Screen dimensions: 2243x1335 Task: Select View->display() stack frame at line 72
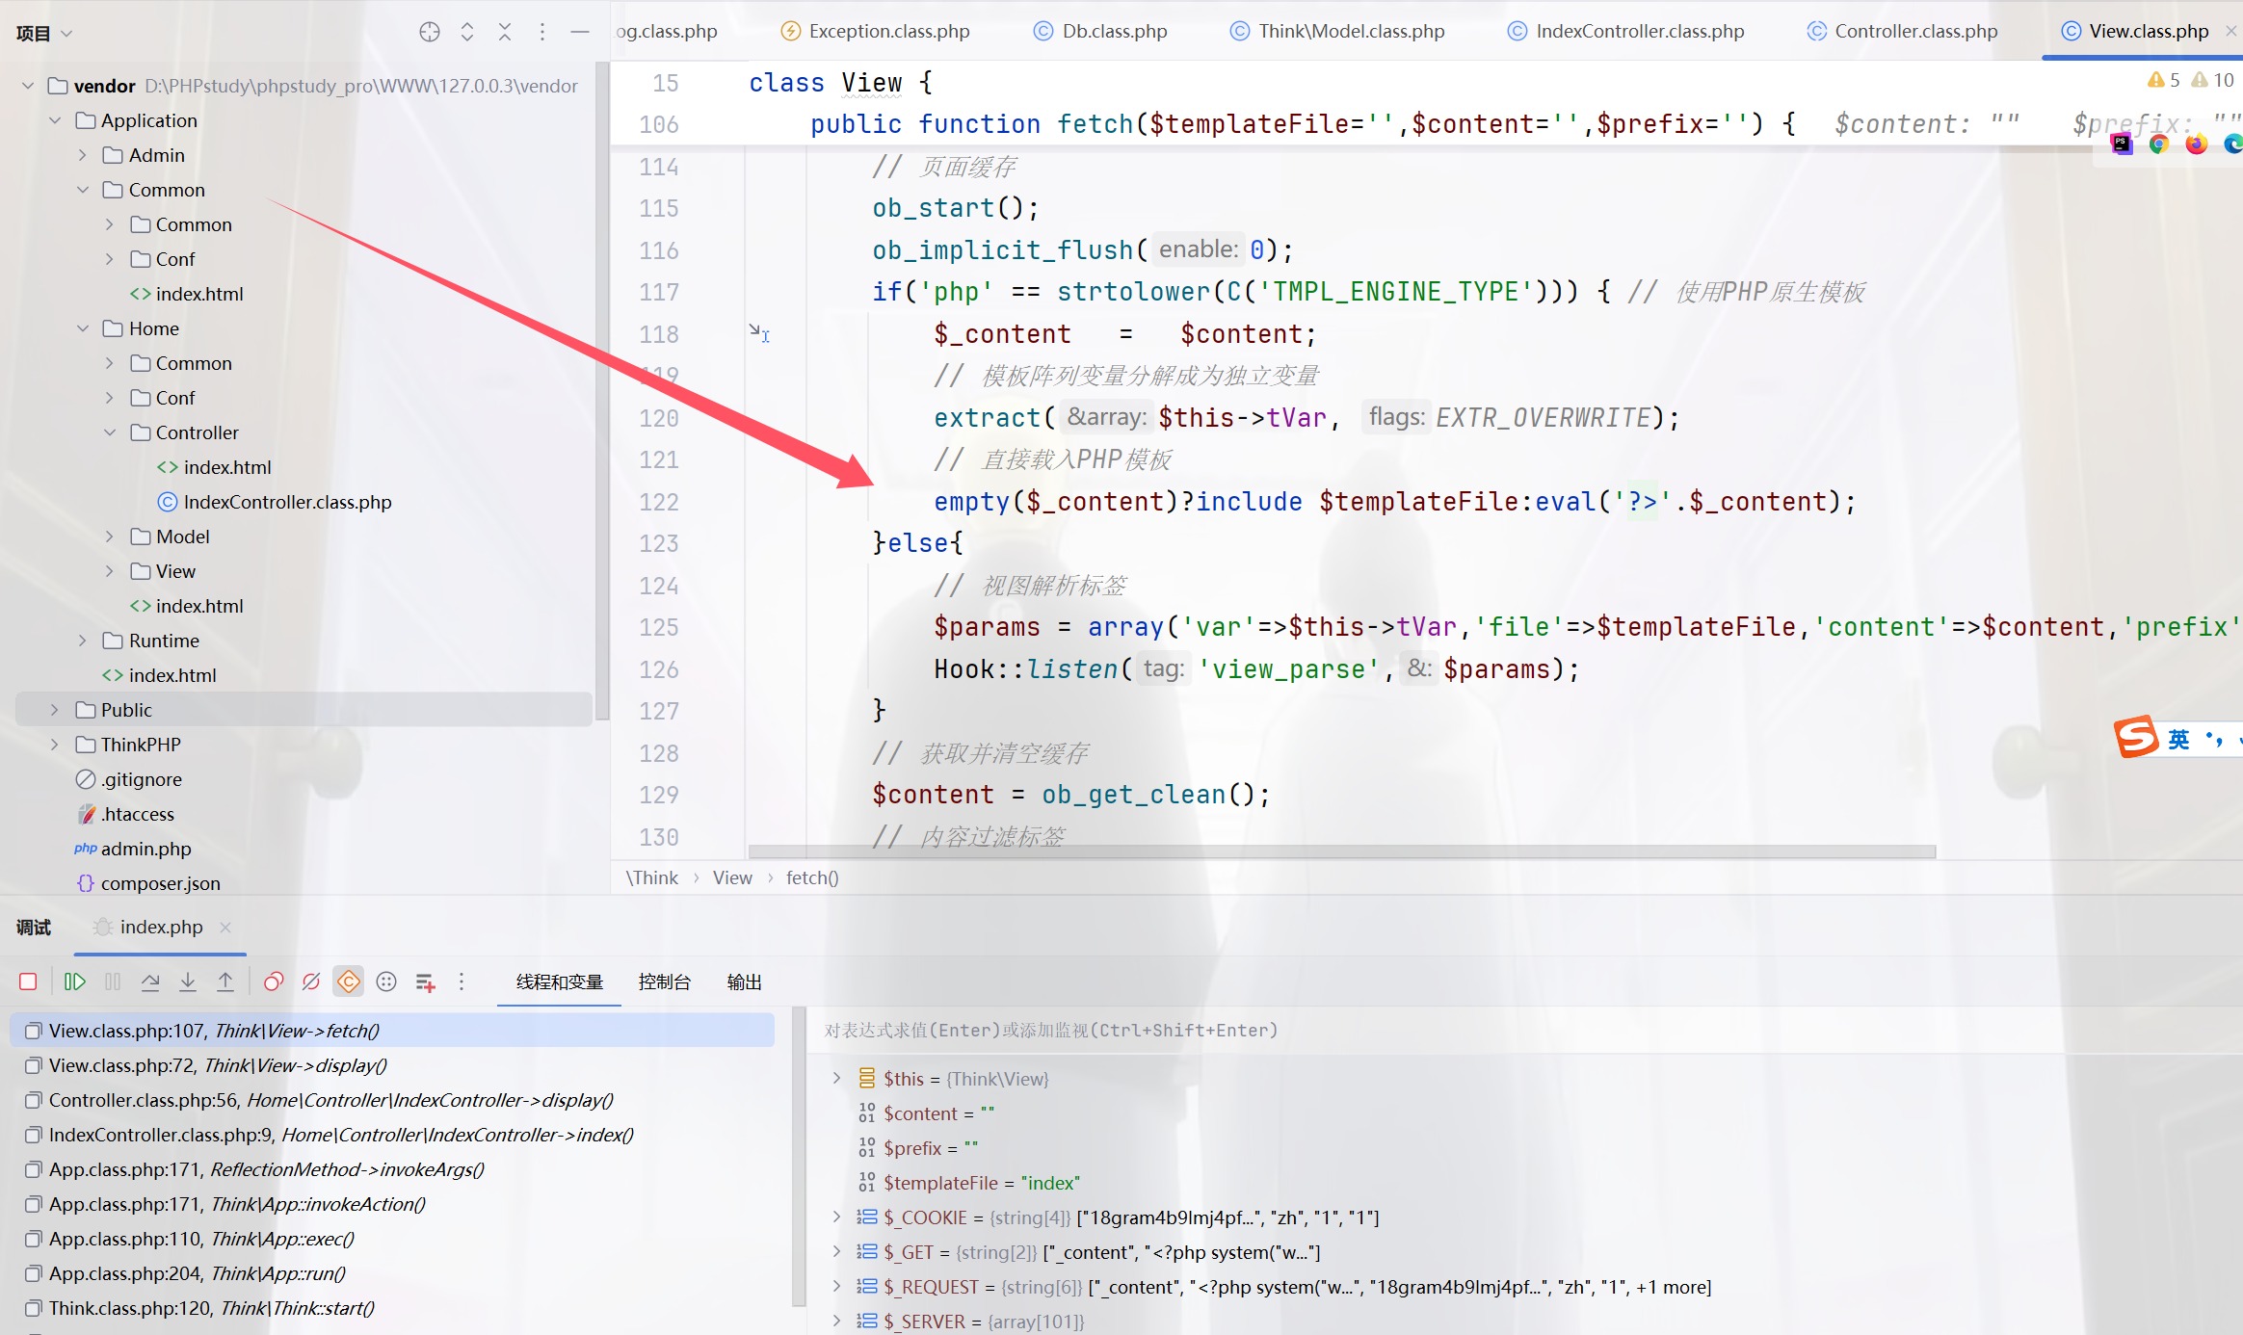218,1065
